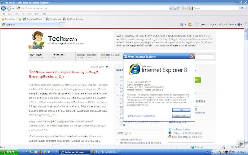Switch to Firefox taskbar window

tap(106, 152)
